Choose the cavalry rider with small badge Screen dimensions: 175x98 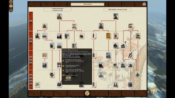pyautogui.click(x=123, y=45)
